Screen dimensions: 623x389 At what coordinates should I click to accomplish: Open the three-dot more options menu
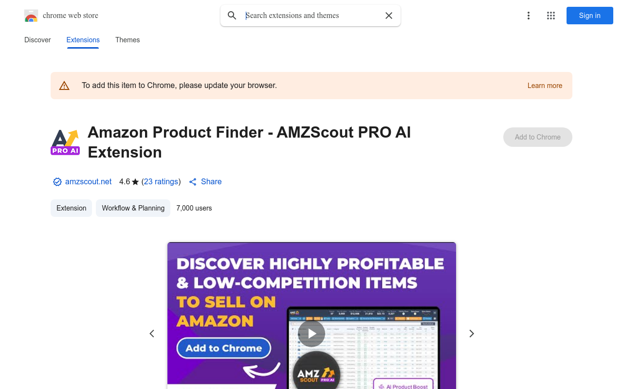coord(529,16)
